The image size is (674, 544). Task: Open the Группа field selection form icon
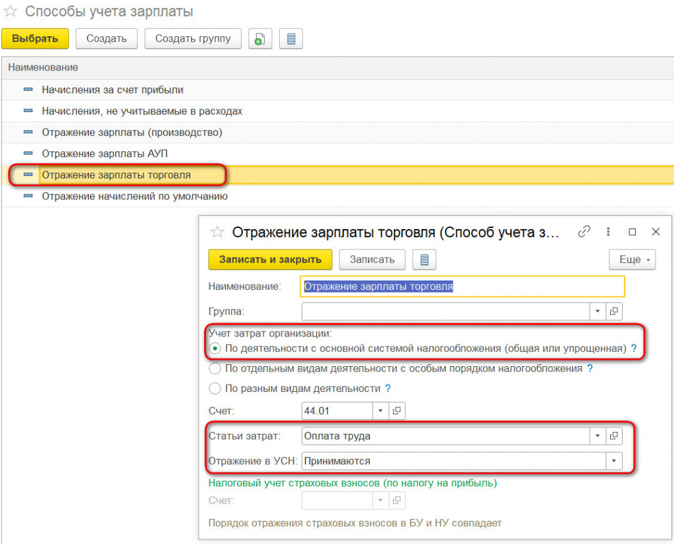(x=614, y=312)
